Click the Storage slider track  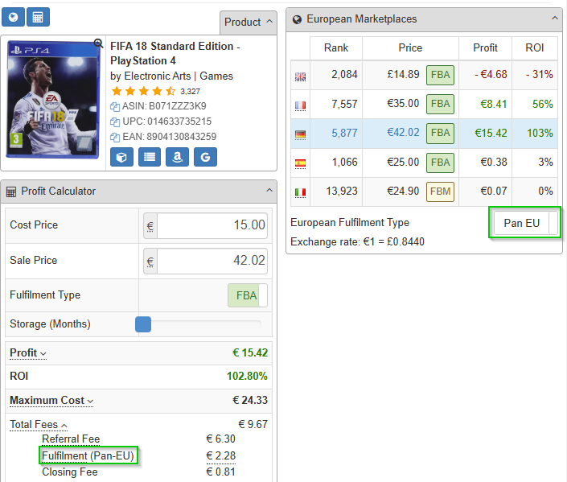(x=206, y=324)
